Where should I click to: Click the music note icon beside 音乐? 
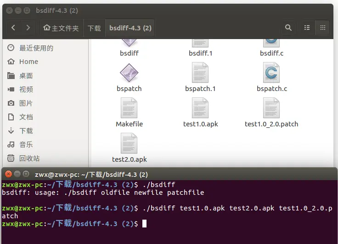11,144
